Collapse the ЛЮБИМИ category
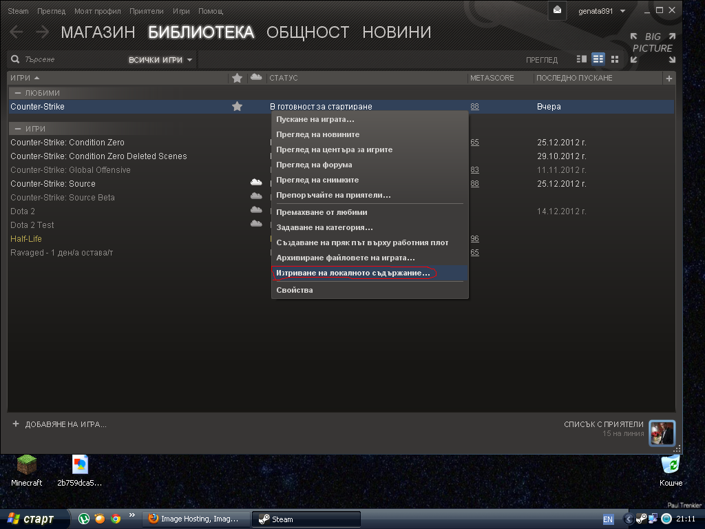Image resolution: width=705 pixels, height=529 pixels. tap(17, 93)
